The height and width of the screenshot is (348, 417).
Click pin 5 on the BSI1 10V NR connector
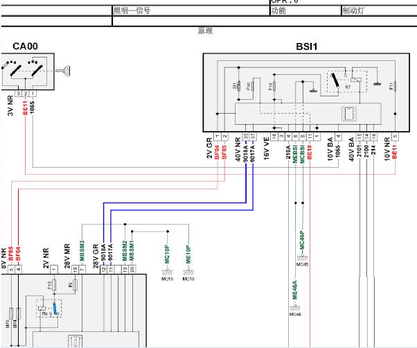coord(396,137)
